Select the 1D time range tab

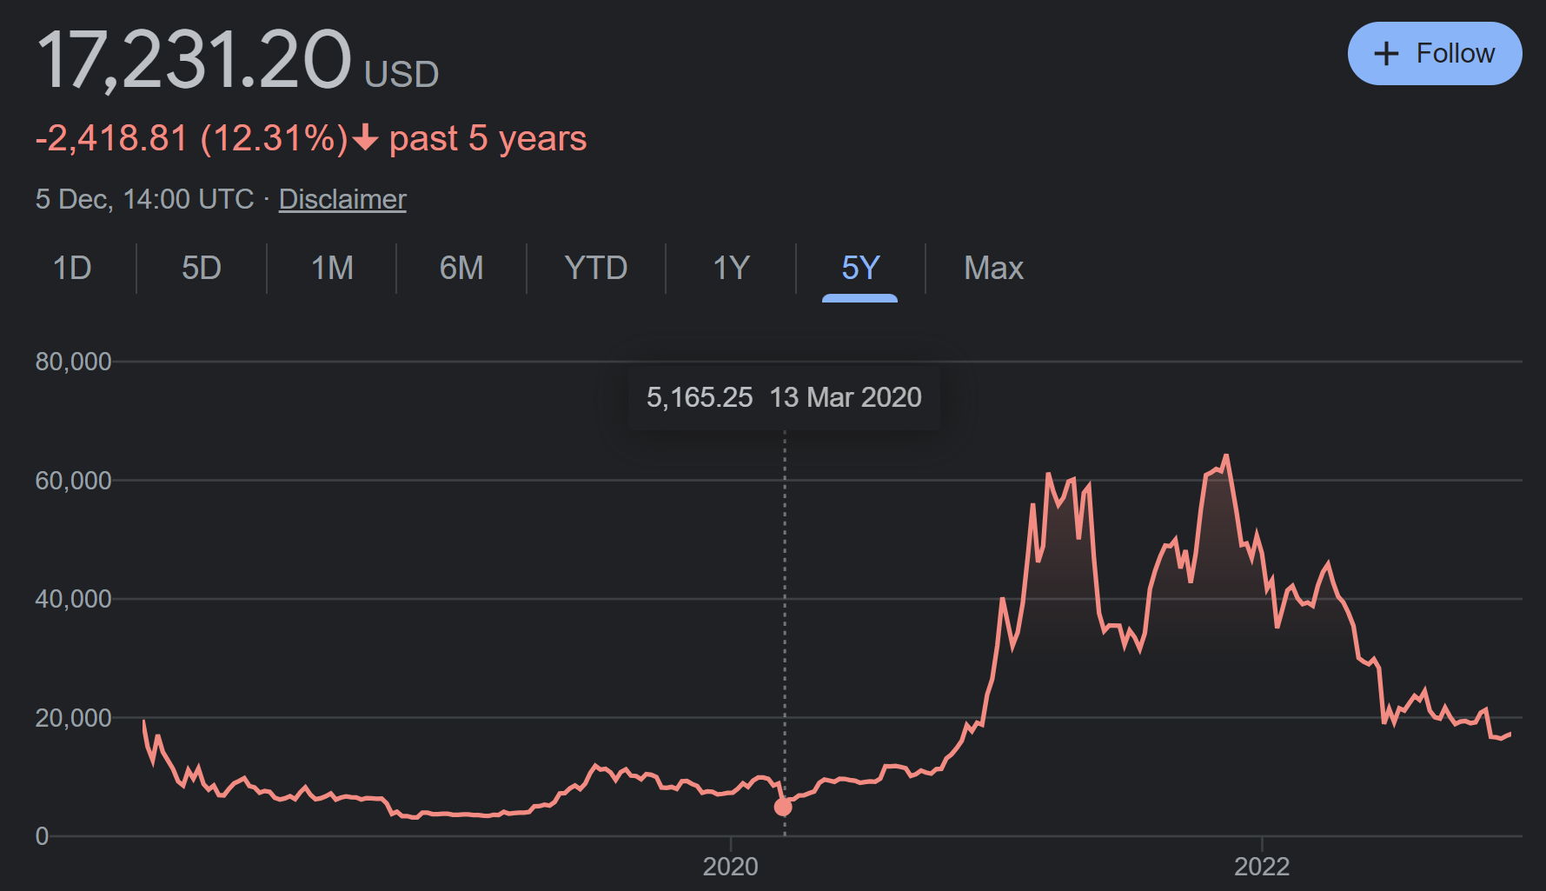(x=72, y=268)
